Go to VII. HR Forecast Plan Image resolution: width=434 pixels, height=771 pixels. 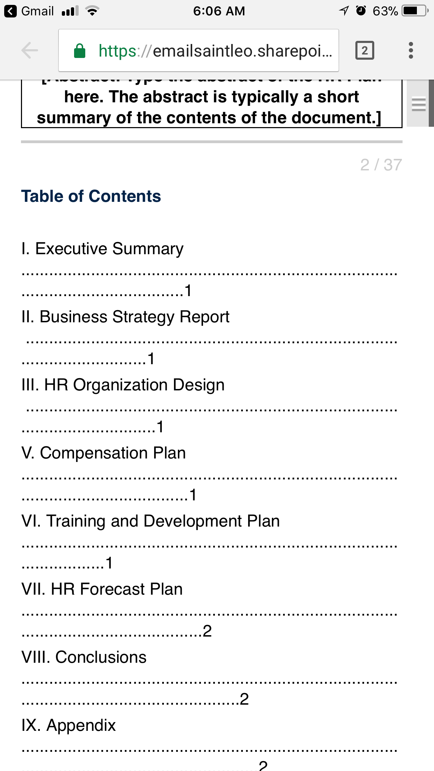(102, 589)
